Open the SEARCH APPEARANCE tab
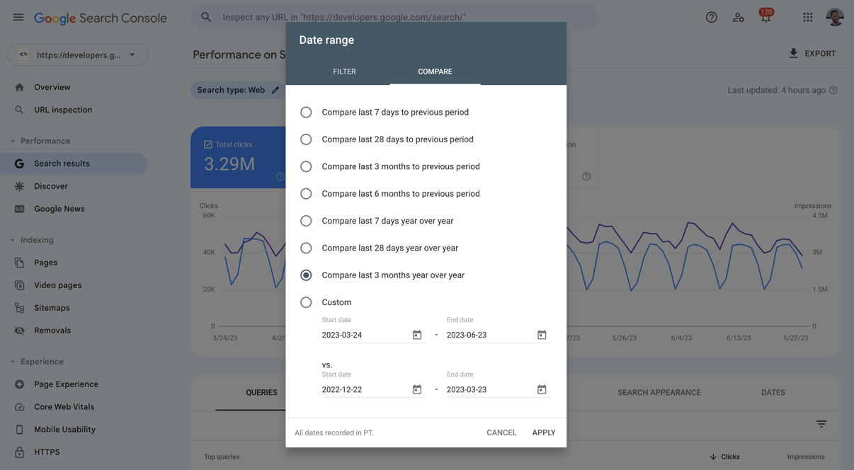Screen dimensions: 854x470 point(659,392)
